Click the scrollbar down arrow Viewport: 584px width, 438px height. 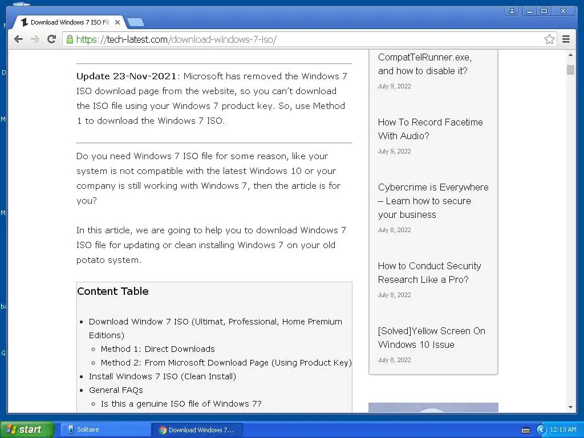570,407
